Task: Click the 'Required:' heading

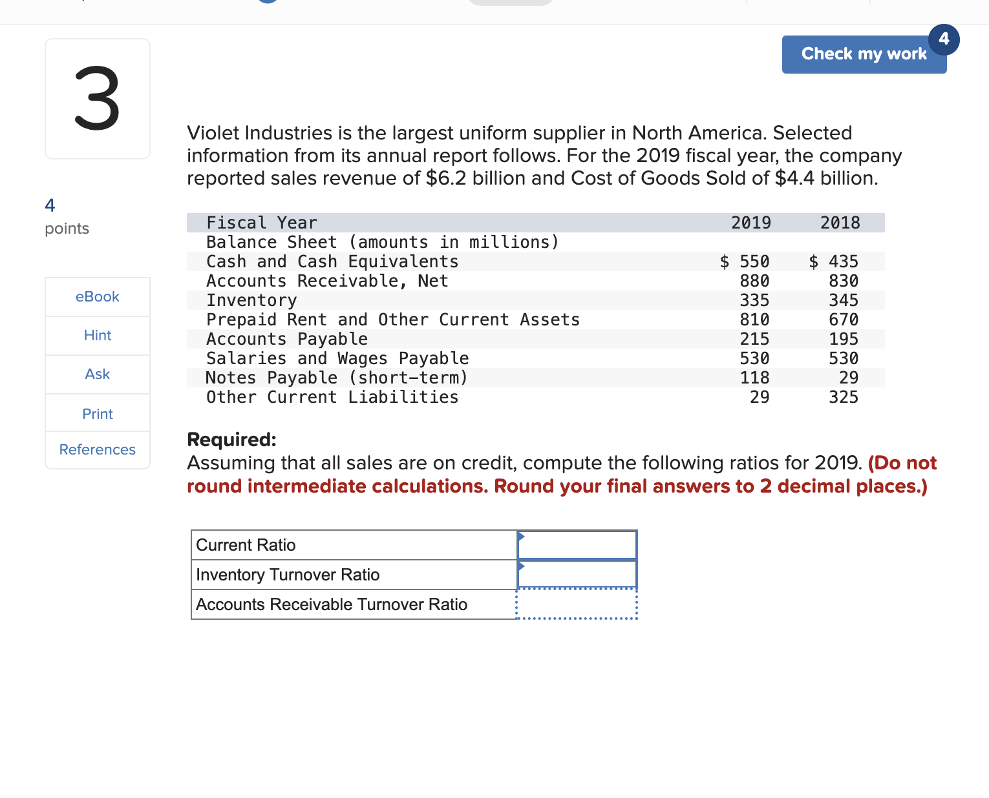Action: tap(231, 440)
